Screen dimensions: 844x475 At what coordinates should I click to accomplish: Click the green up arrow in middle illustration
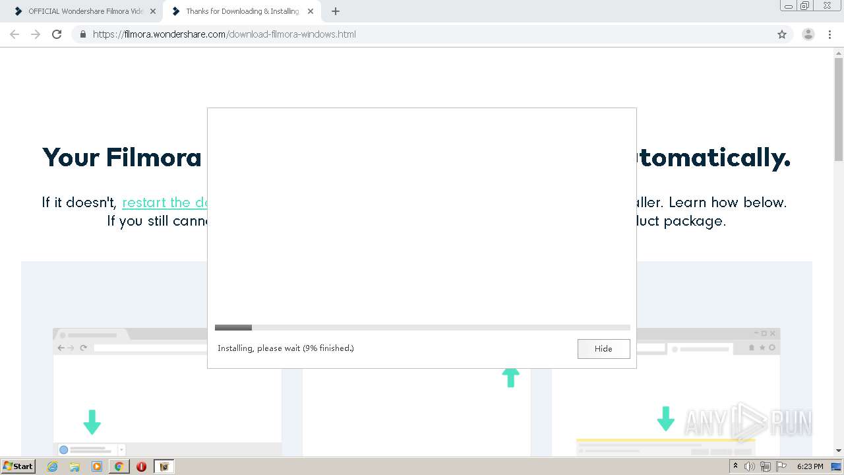point(510,377)
